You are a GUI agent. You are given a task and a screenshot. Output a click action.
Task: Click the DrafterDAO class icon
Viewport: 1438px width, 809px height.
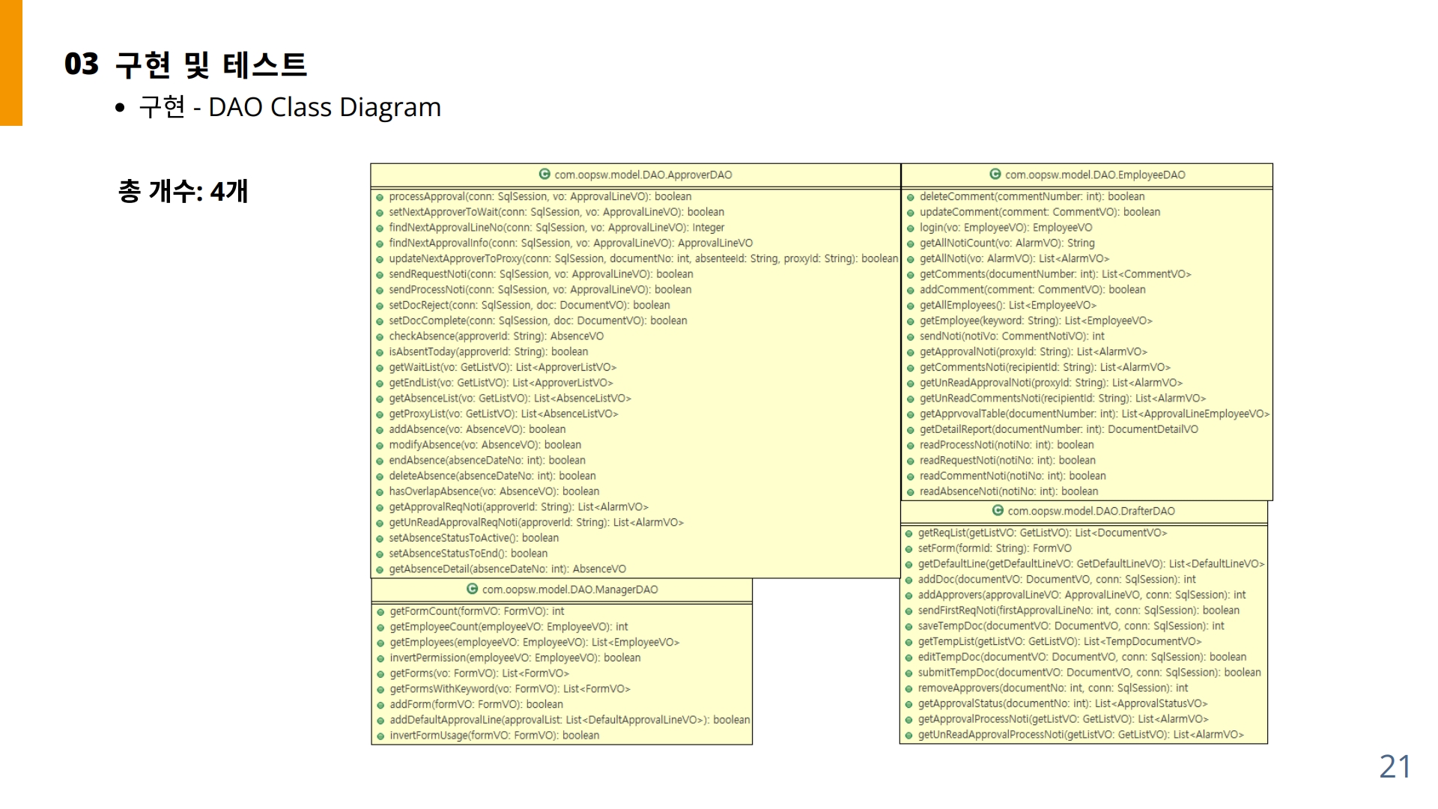pos(998,511)
